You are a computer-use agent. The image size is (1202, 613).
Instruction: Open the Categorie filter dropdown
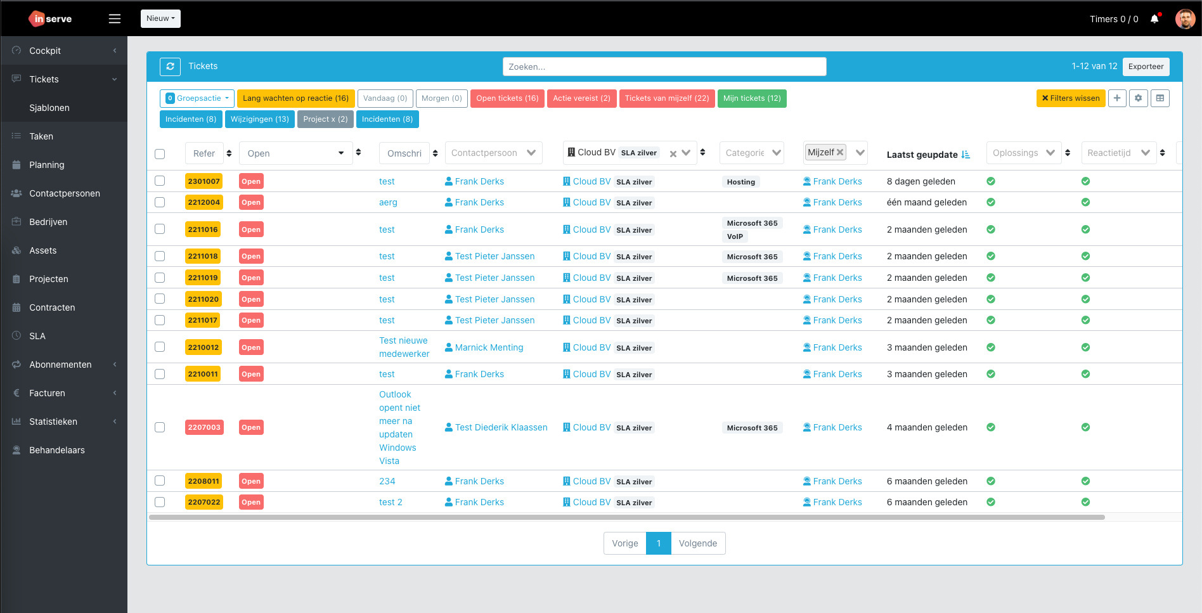pyautogui.click(x=751, y=152)
